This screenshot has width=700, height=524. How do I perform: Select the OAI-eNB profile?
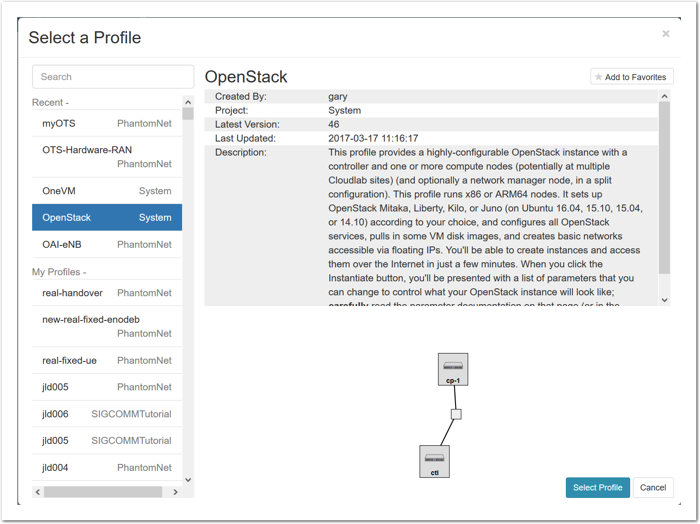107,245
